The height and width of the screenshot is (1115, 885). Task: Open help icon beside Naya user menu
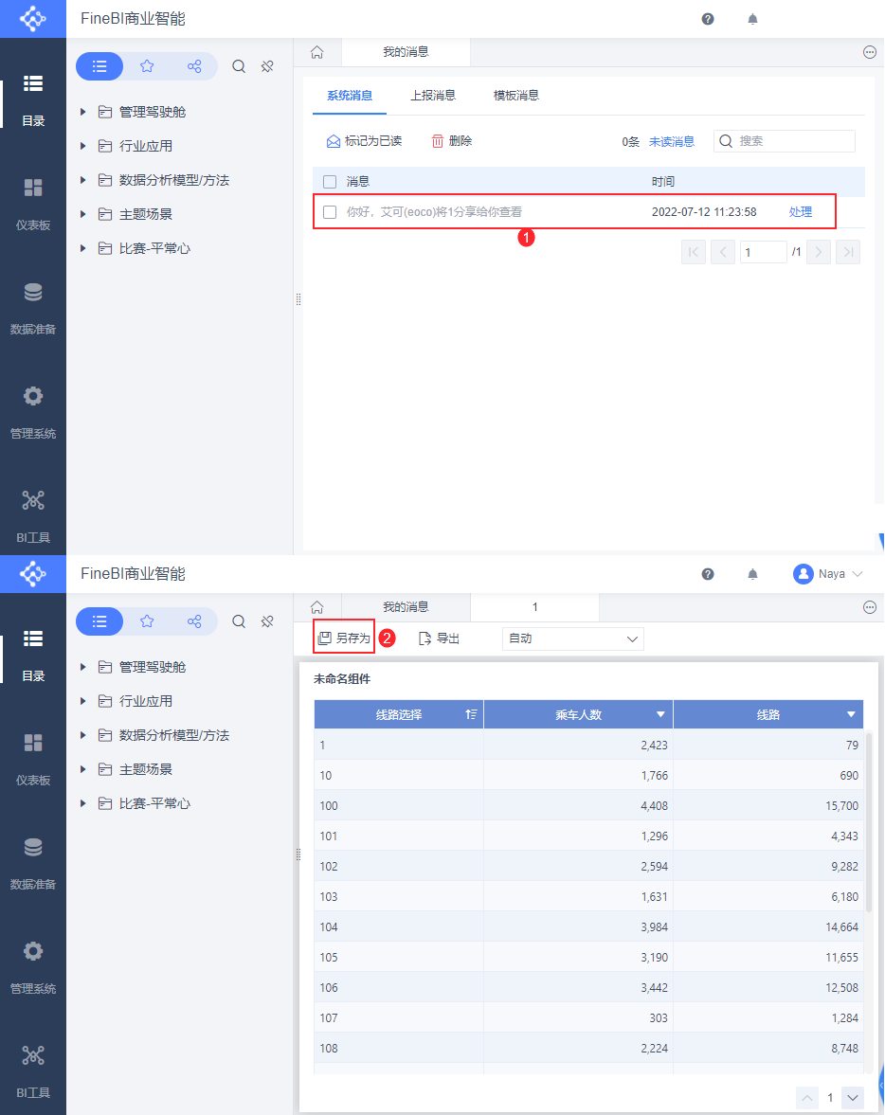(707, 574)
